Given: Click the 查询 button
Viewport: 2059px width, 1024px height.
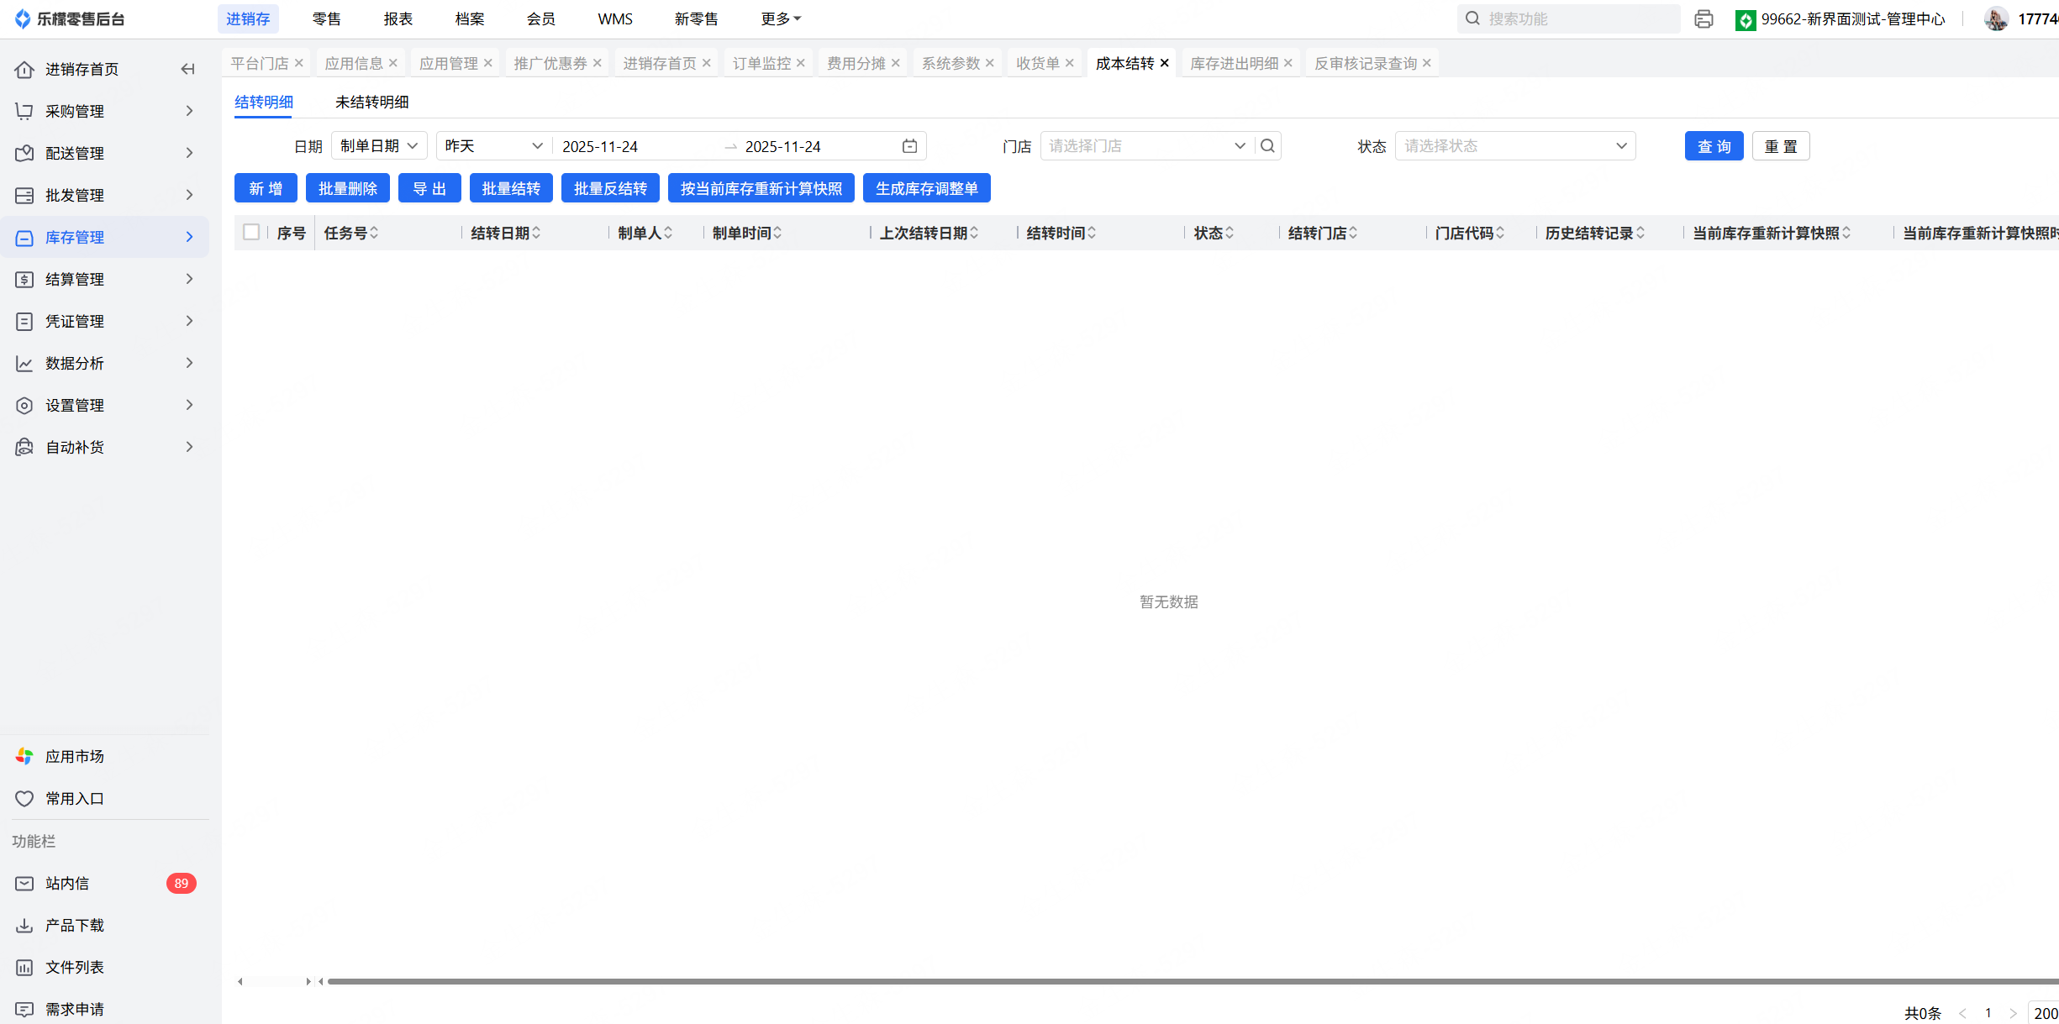Looking at the screenshot, I should [1714, 146].
